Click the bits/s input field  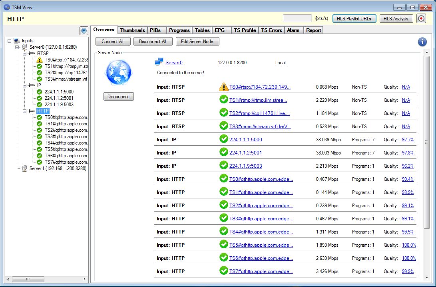tap(297, 18)
